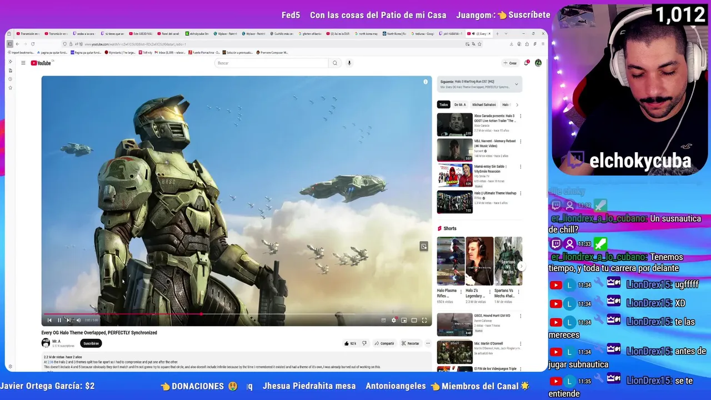711x400 pixels.
Task: Open the account avatar menu
Action: (538, 63)
